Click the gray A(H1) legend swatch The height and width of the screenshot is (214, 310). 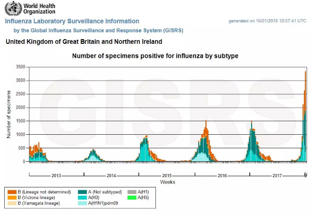click(132, 192)
